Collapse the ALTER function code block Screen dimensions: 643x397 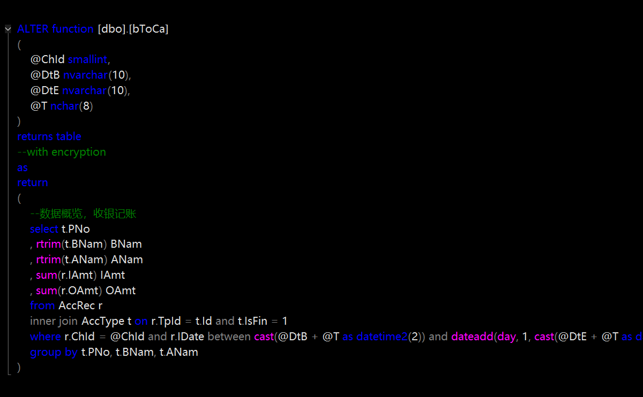pyautogui.click(x=8, y=29)
